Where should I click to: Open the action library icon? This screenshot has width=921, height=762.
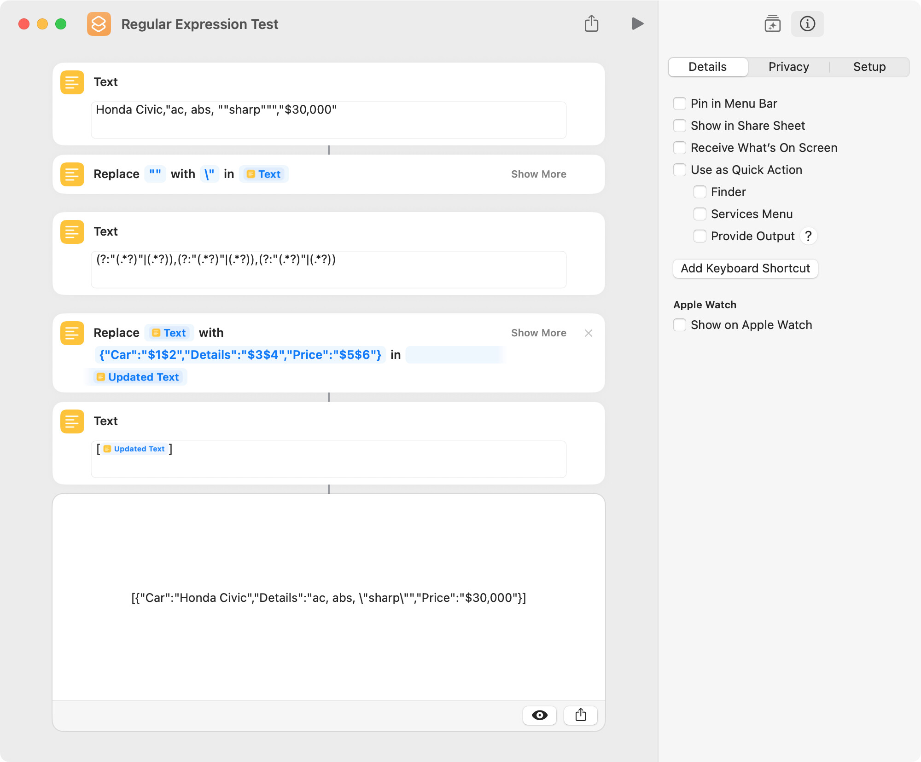[772, 24]
